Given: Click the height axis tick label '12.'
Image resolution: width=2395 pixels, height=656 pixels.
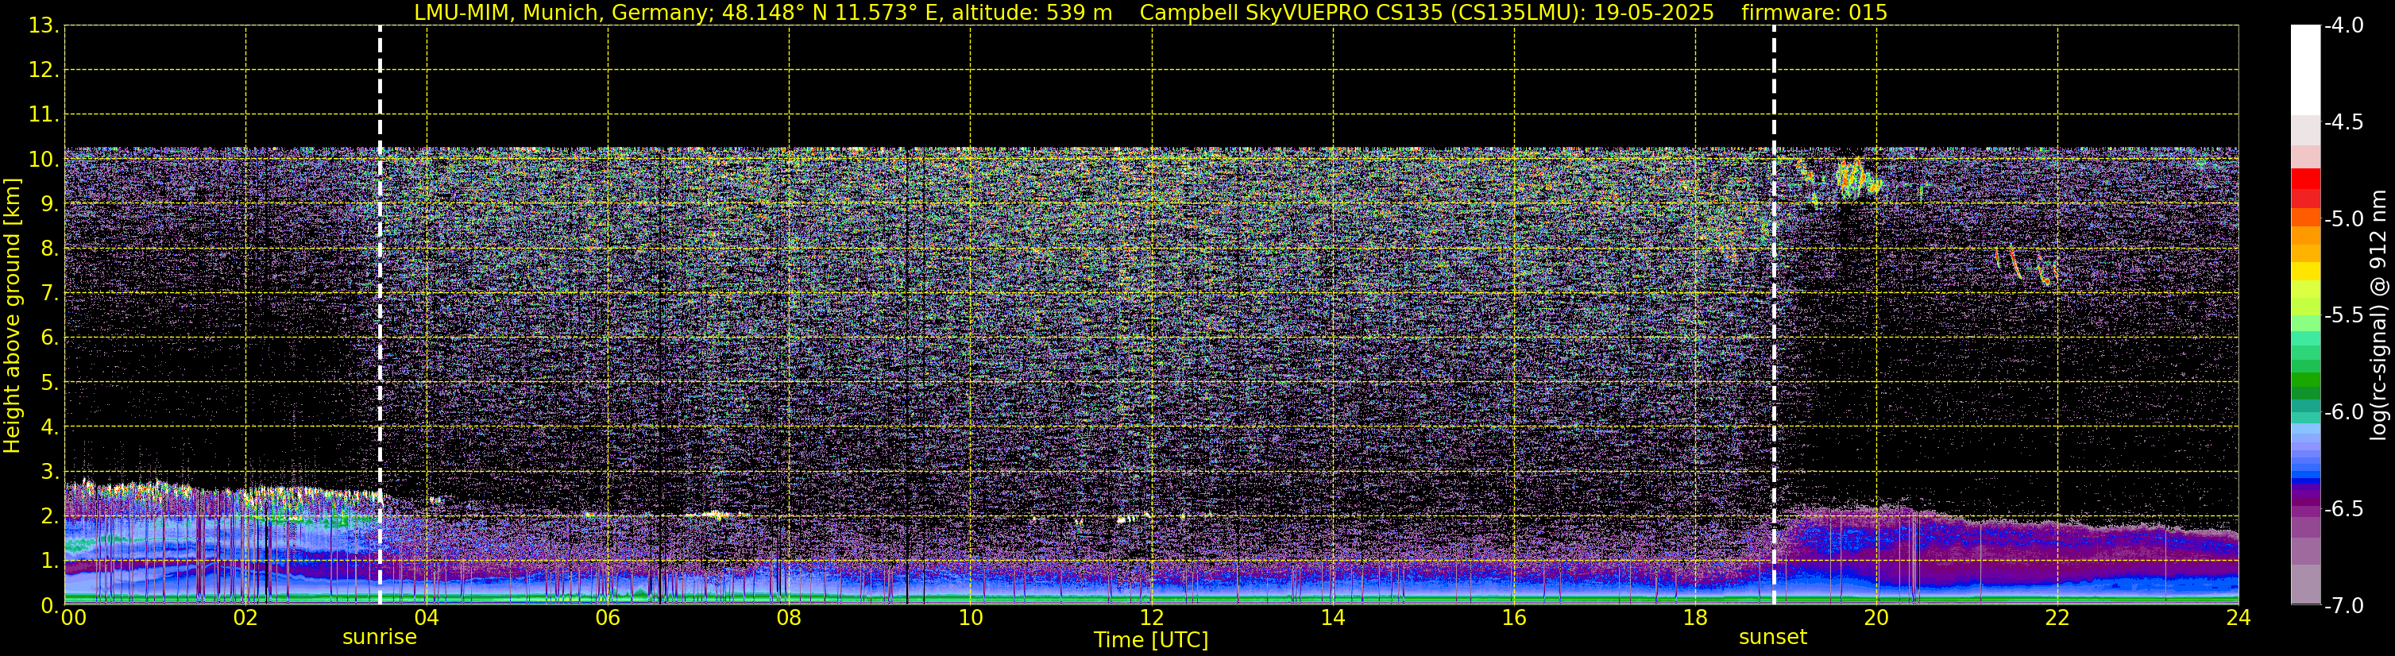Looking at the screenshot, I should point(44,71).
